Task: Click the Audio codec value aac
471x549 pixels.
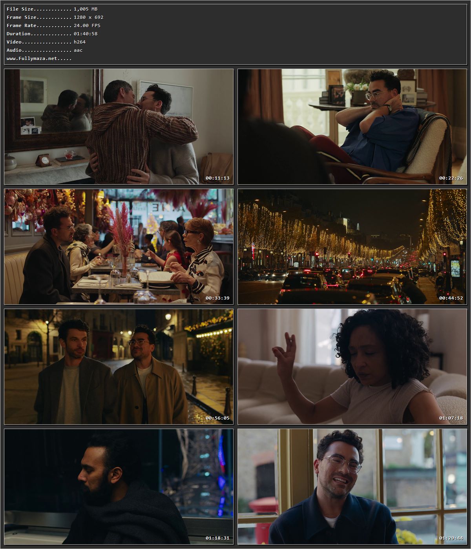Action: (x=78, y=50)
